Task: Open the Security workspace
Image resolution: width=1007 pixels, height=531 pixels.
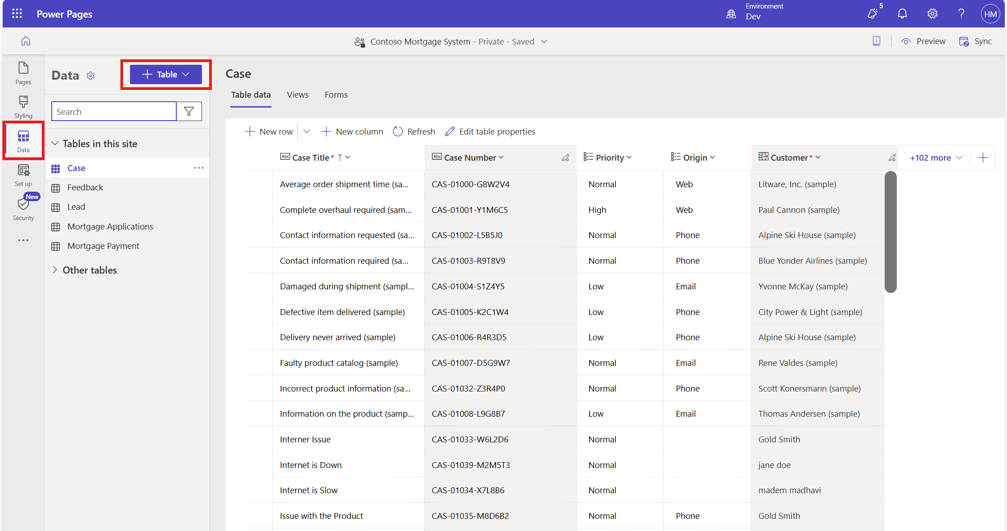Action: tap(23, 208)
